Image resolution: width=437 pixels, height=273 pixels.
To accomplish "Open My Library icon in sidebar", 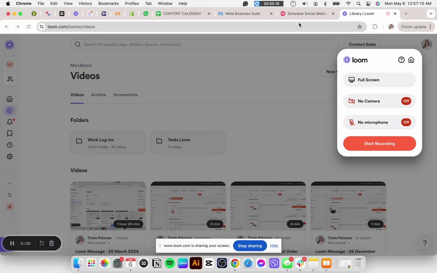I will [x=10, y=110].
